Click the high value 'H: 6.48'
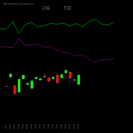This screenshot has height=133, width=133. pyautogui.click(x=67, y=7)
